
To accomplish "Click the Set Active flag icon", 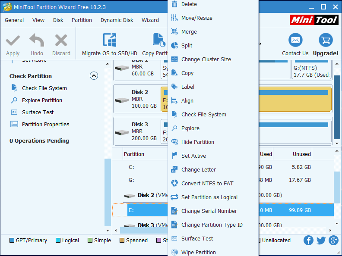I will (174, 156).
